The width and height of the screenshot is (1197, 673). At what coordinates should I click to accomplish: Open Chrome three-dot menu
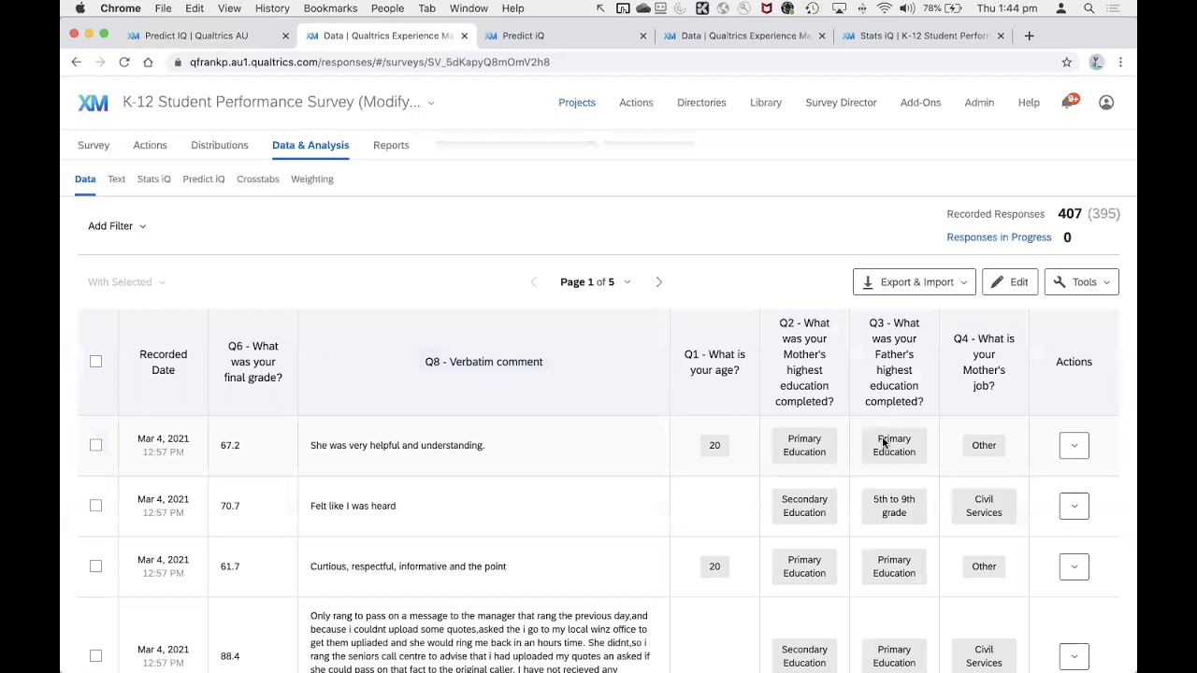tap(1120, 62)
